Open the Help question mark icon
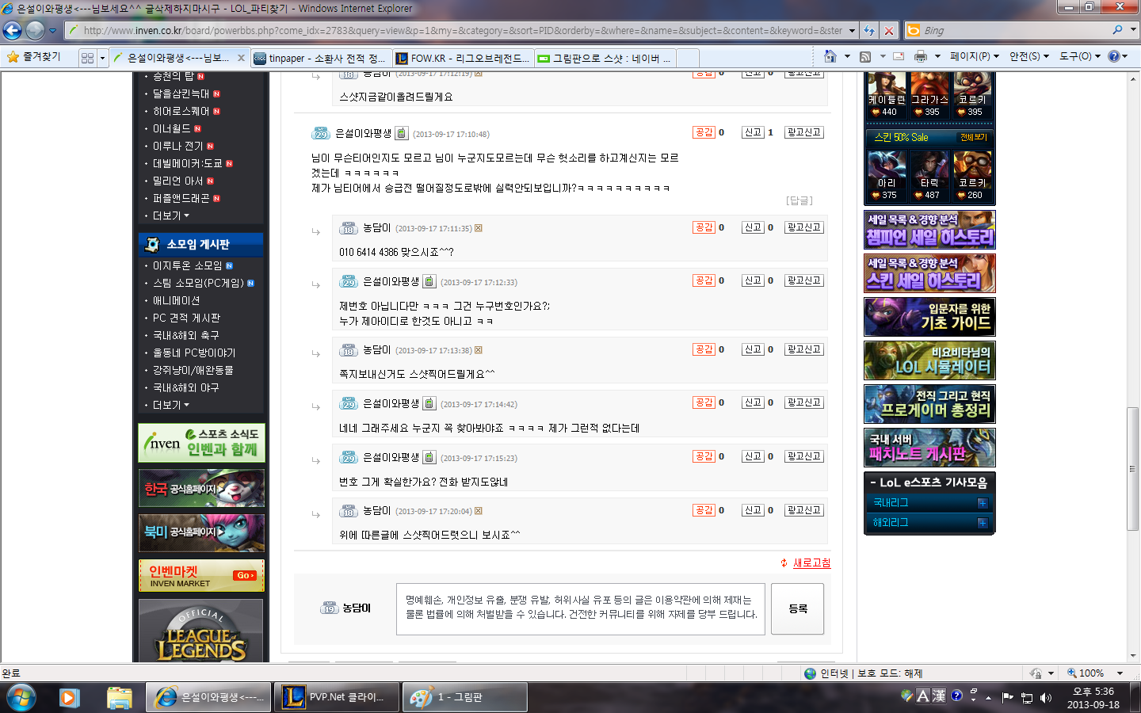The height and width of the screenshot is (713, 1141). coord(1114,56)
